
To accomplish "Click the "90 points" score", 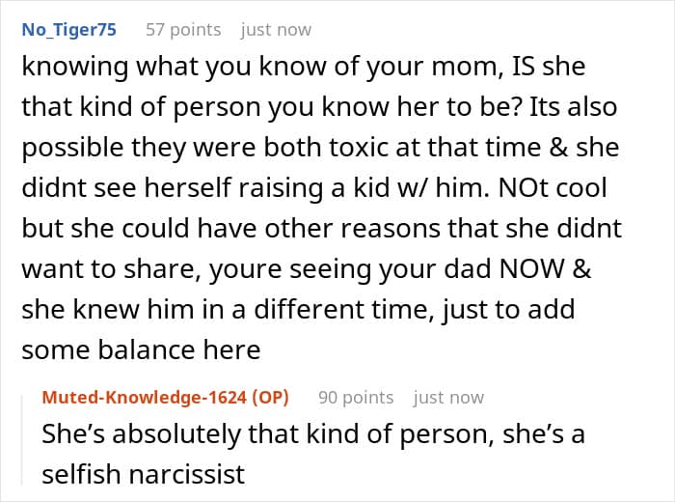I will [x=356, y=397].
